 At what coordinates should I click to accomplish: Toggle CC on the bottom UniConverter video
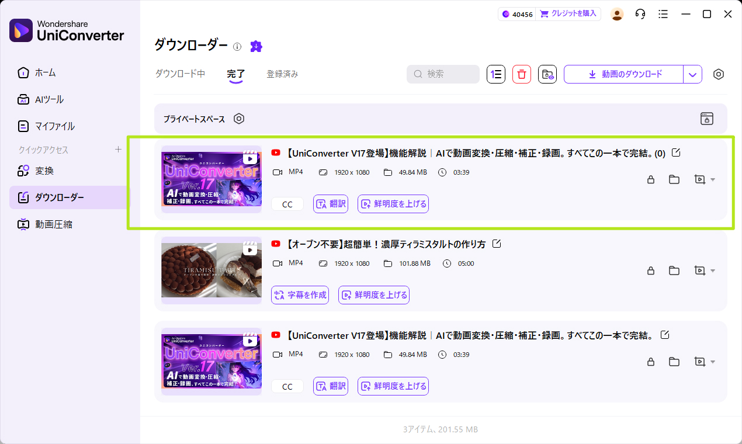click(287, 386)
